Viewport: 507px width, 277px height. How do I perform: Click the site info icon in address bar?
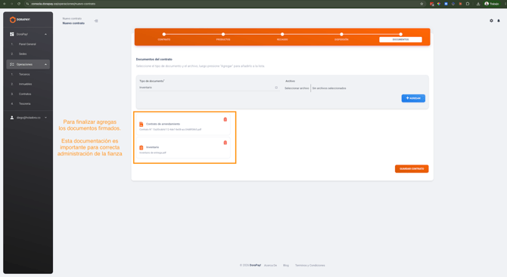27,4
